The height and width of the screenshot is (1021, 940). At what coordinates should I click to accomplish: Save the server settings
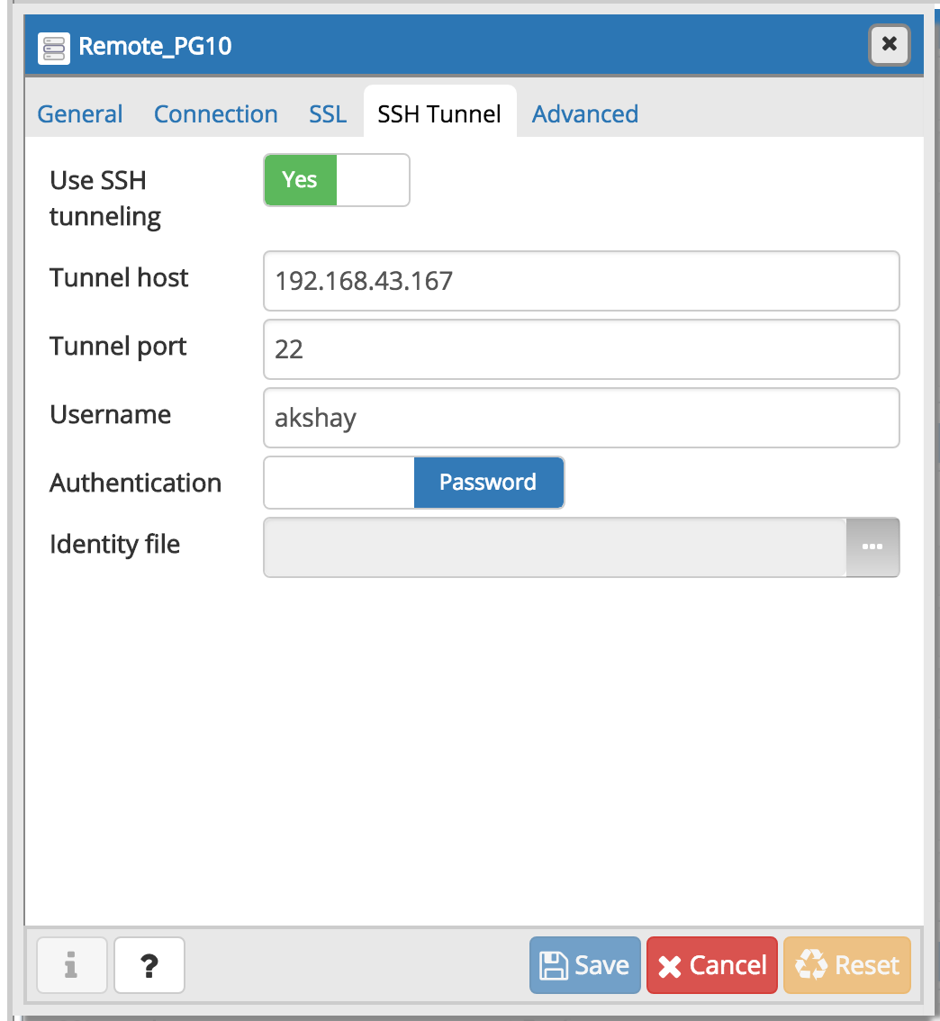point(585,965)
